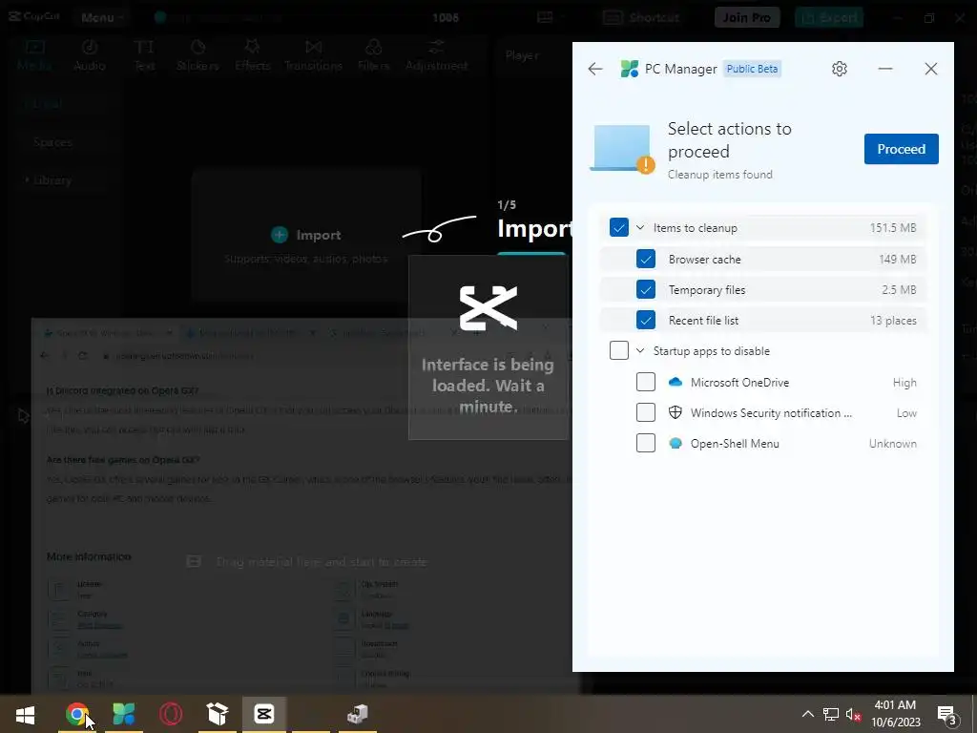The height and width of the screenshot is (733, 977).
Task: Check the Startup apps to disable checkbox
Action: coord(618,350)
